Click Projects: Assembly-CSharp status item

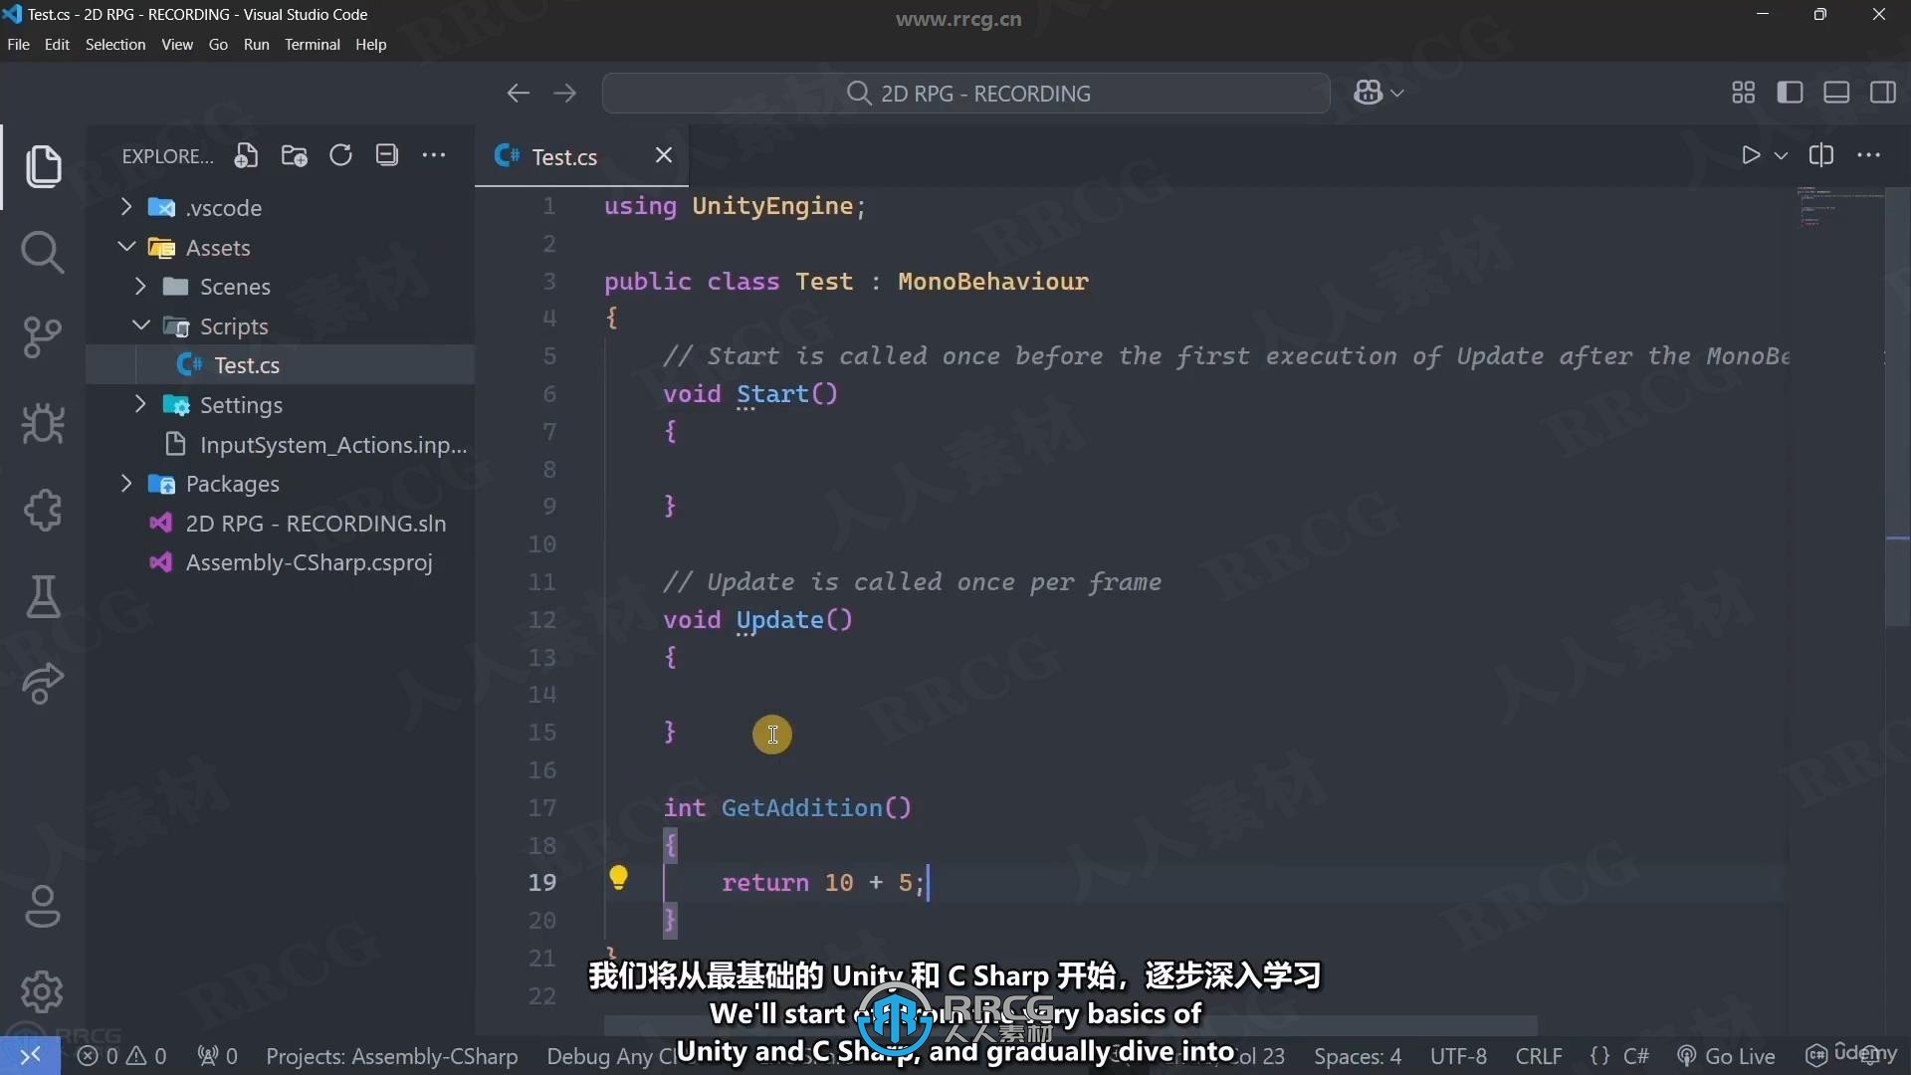tap(391, 1056)
